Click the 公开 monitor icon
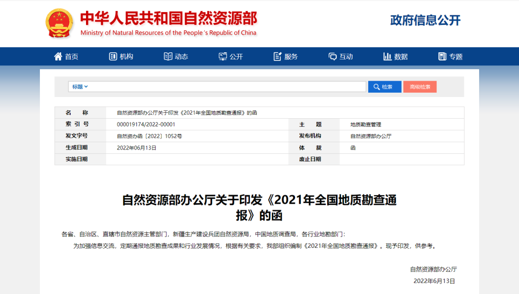This screenshot has width=519, height=294. click(x=222, y=56)
